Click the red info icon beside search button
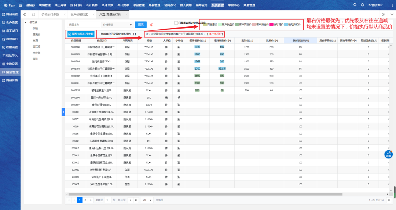Viewport: 396px width, 210px height. (152, 25)
